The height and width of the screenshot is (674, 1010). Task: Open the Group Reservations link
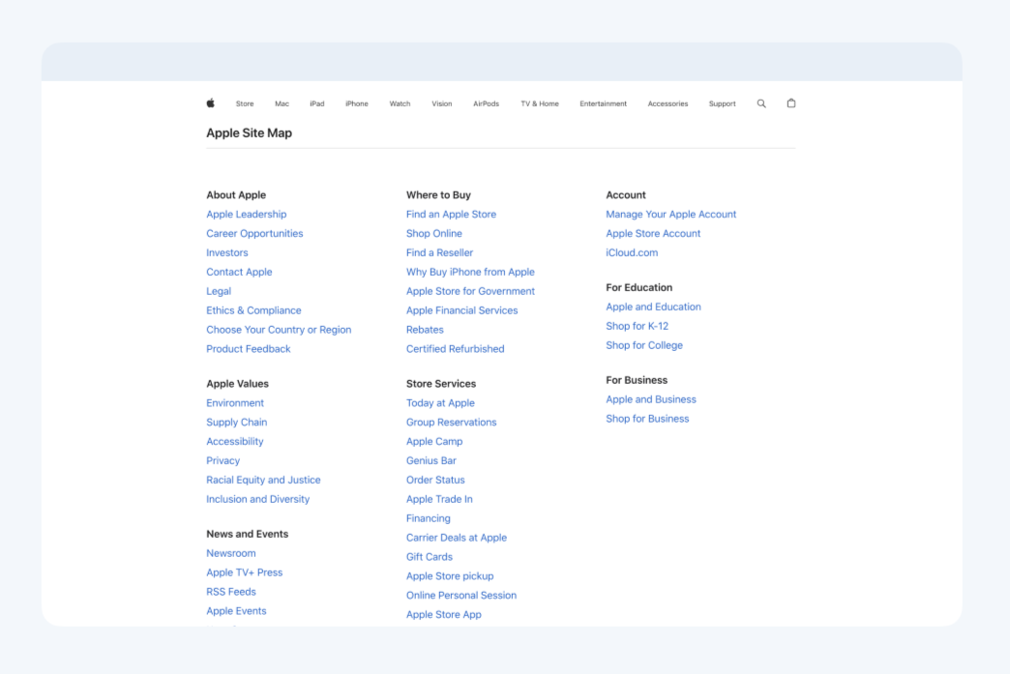coord(452,423)
